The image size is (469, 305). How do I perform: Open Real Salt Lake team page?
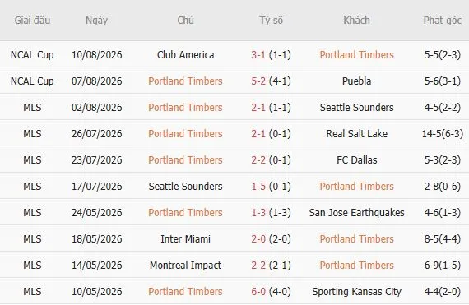click(356, 133)
